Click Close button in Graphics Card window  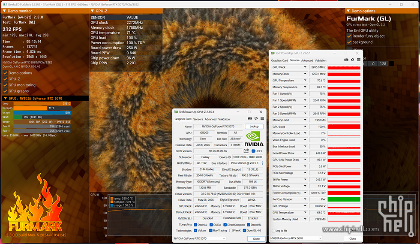click(256, 238)
